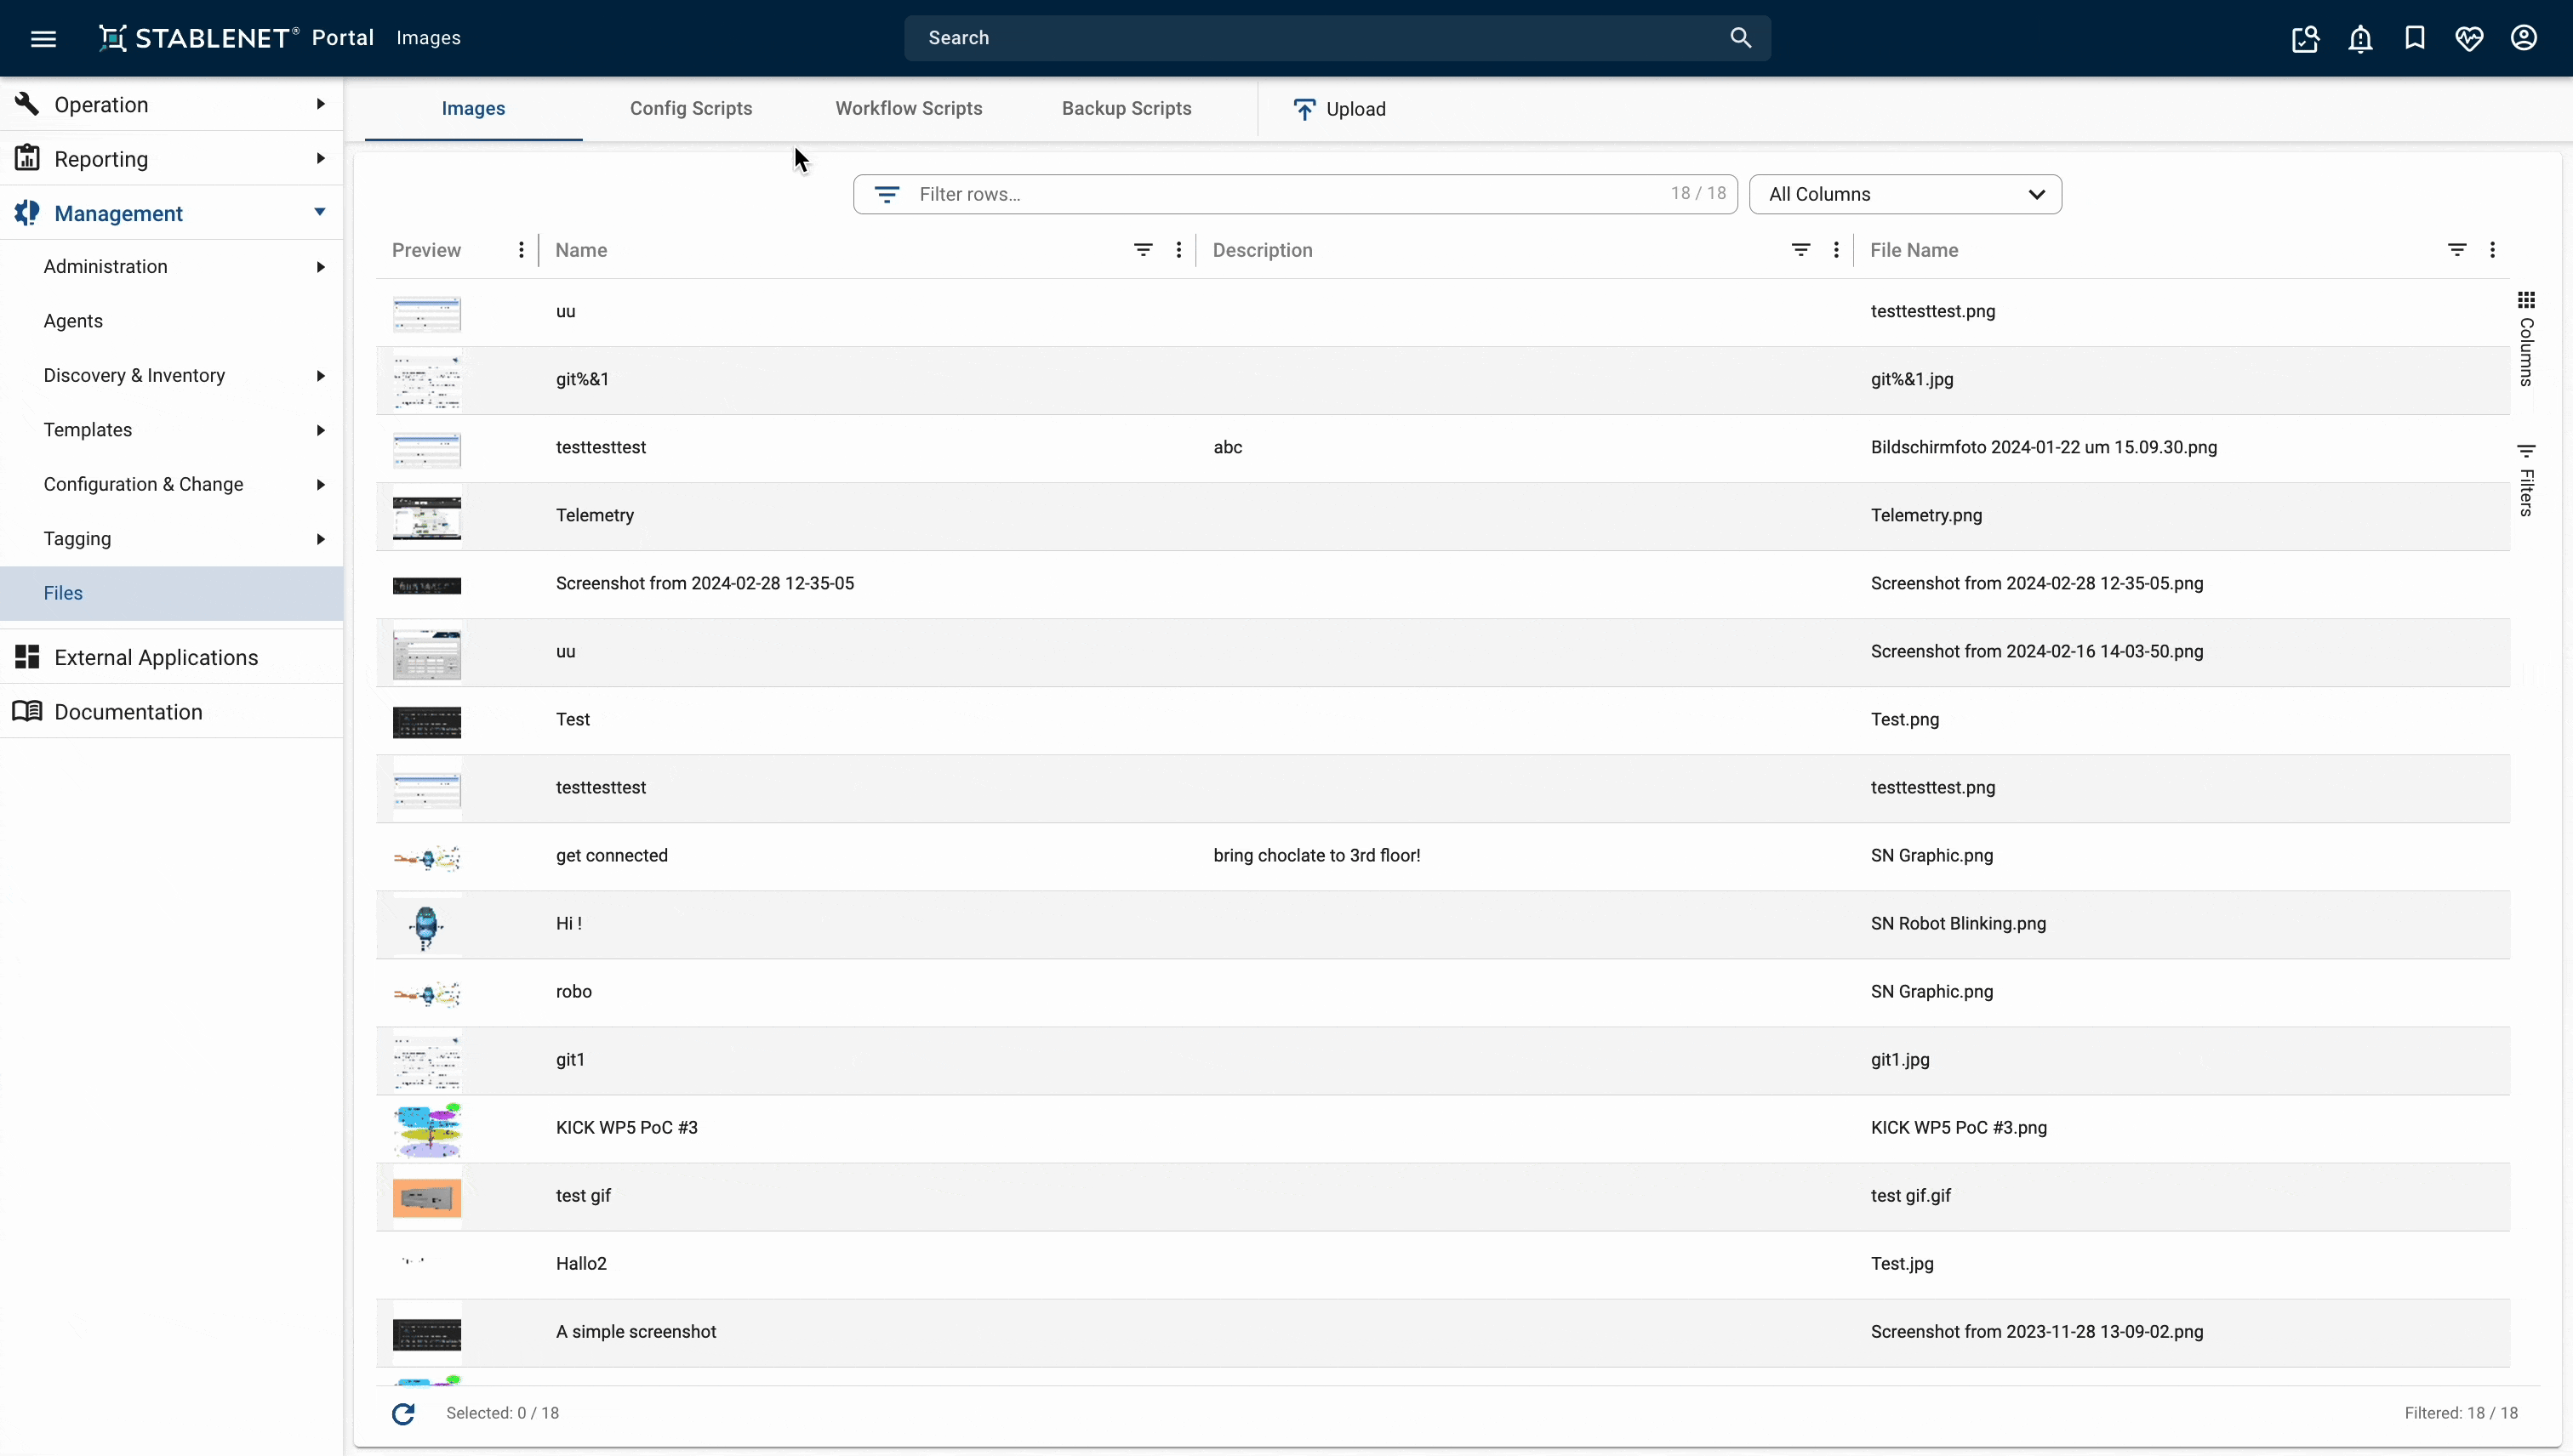Open File Name column options menu
Screen dimensions: 2573x1456
pyautogui.click(x=2492, y=250)
